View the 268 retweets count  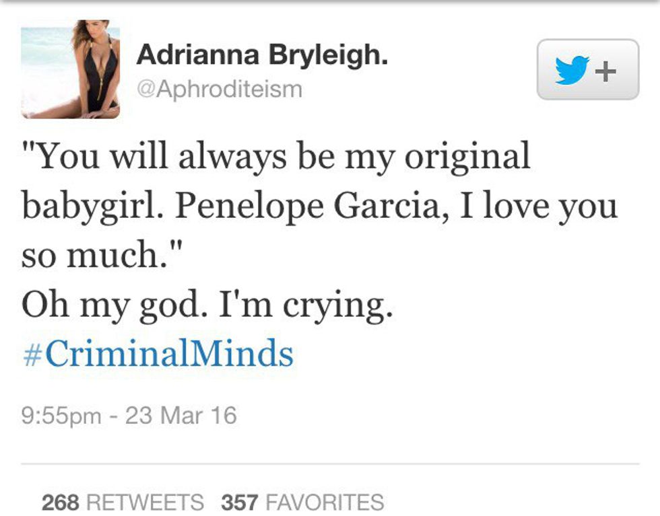click(60, 502)
